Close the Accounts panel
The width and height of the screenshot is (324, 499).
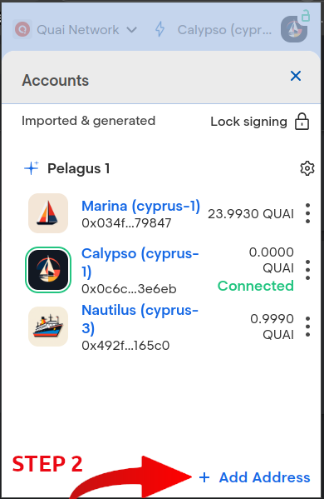296,76
